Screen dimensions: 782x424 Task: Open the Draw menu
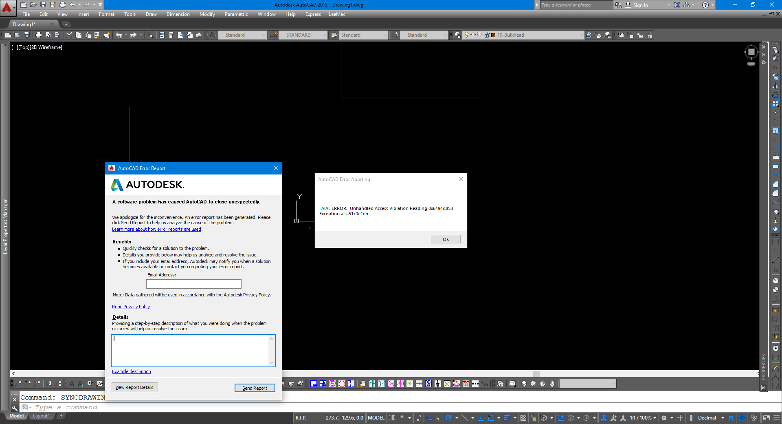coord(151,14)
